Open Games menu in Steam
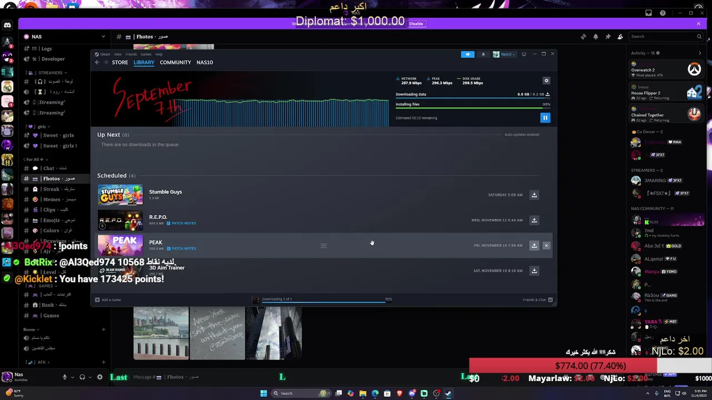The image size is (712, 400). pyautogui.click(x=146, y=54)
